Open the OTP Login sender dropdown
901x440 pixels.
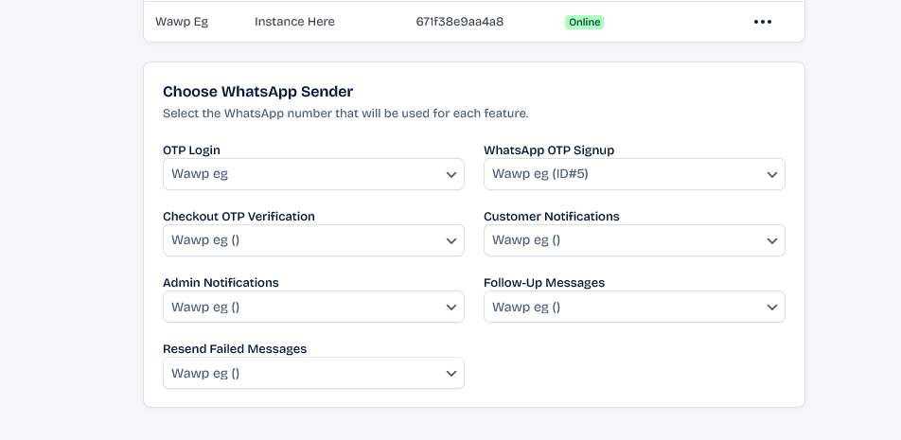pos(313,174)
